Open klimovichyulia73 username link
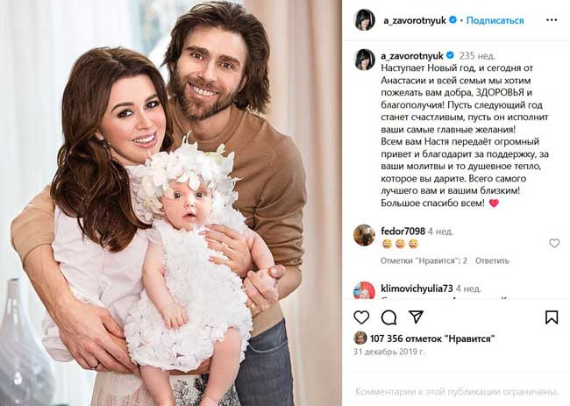Viewport: 570px width, 406px height. [x=417, y=288]
